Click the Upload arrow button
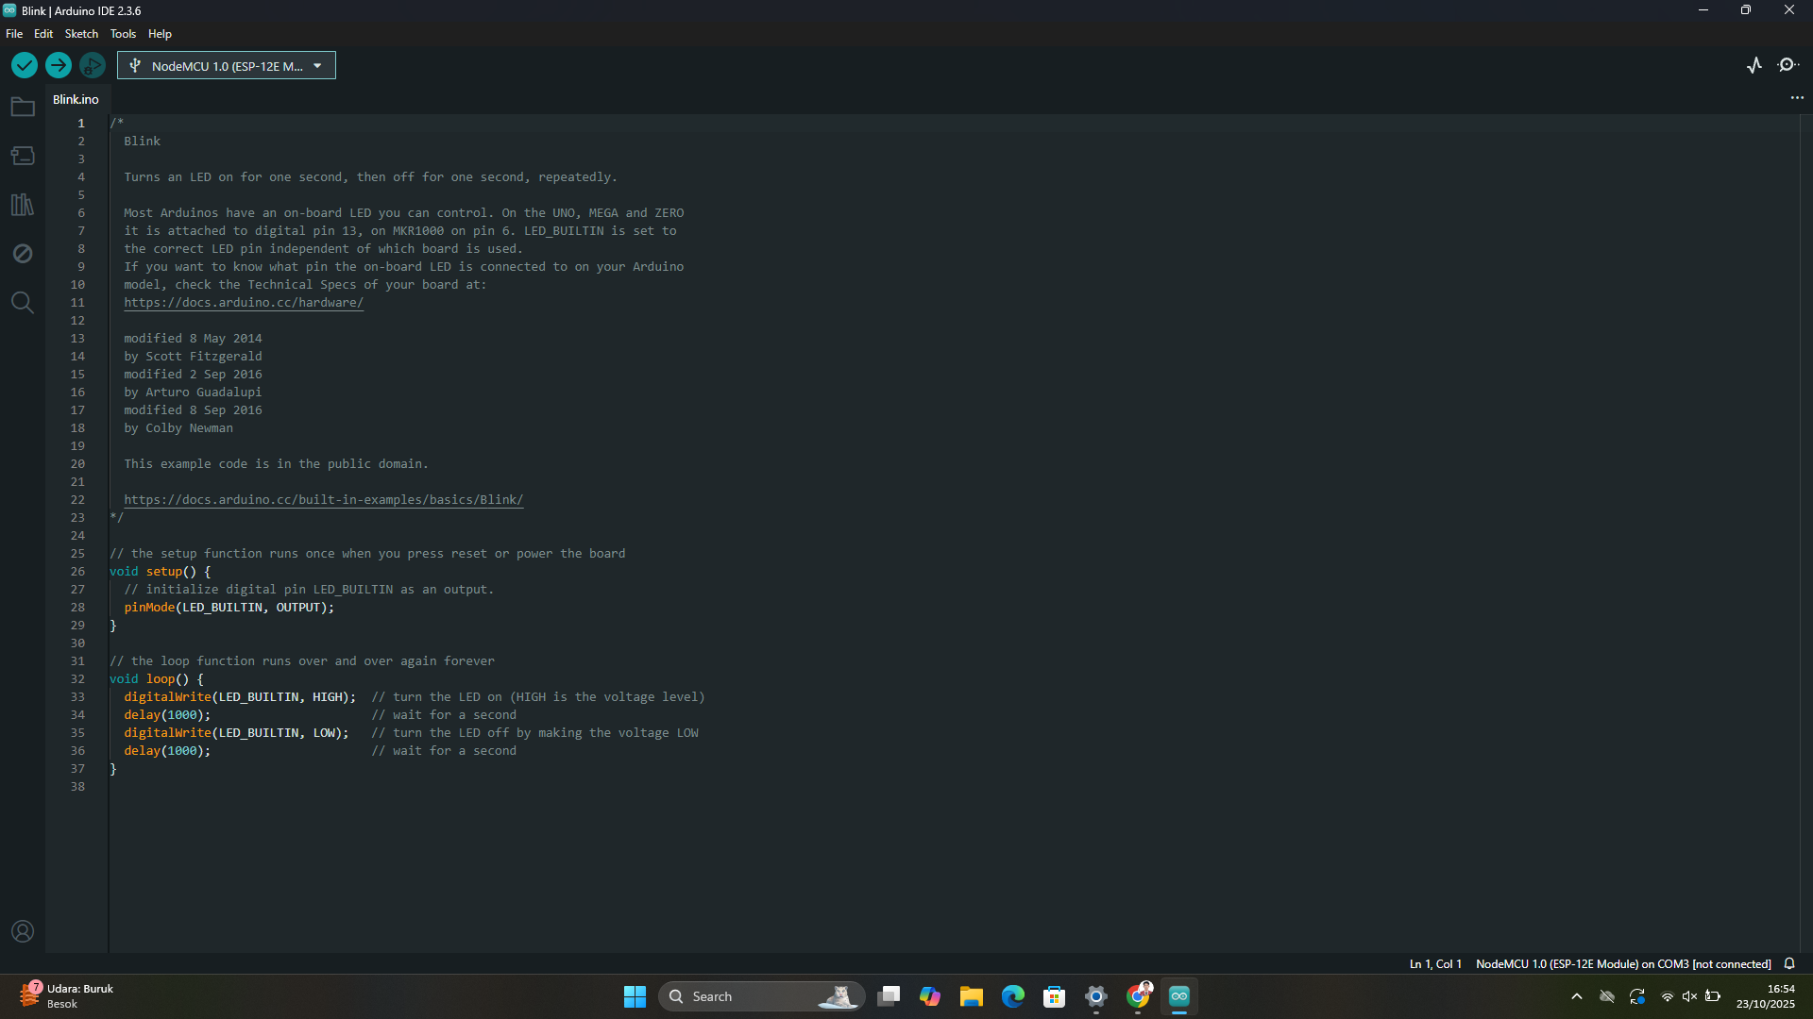1813x1019 pixels. (x=59, y=65)
